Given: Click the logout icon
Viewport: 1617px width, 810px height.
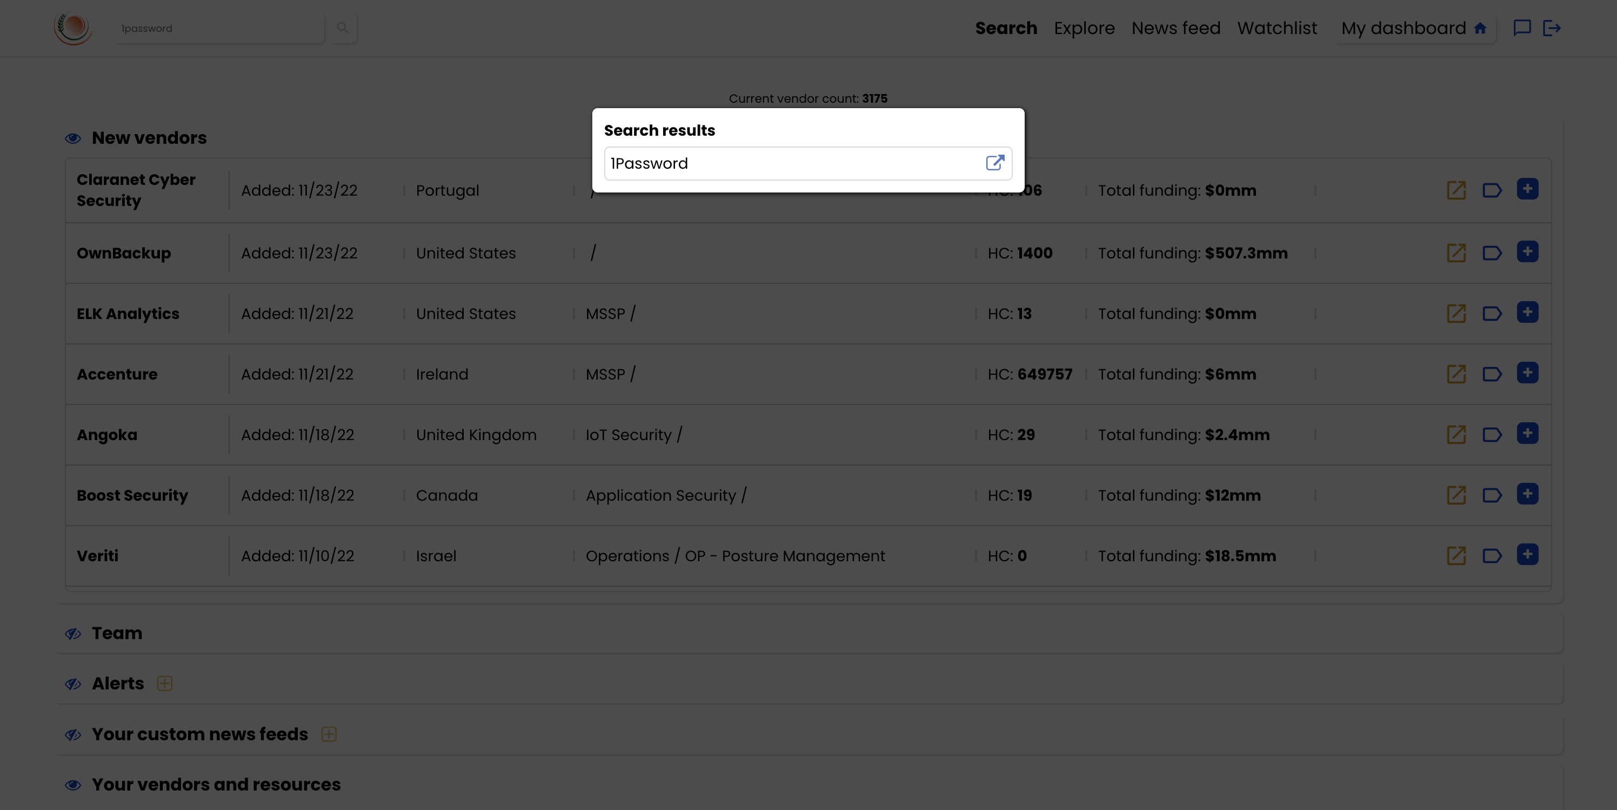Looking at the screenshot, I should pyautogui.click(x=1551, y=28).
